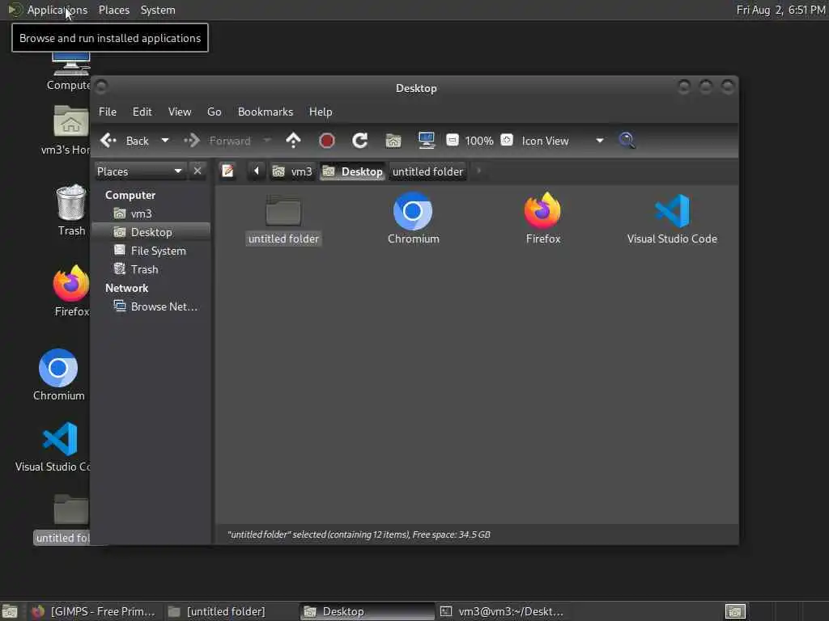The height and width of the screenshot is (621, 829).
Task: Select Firefox launcher in file pane
Action: 543,211
